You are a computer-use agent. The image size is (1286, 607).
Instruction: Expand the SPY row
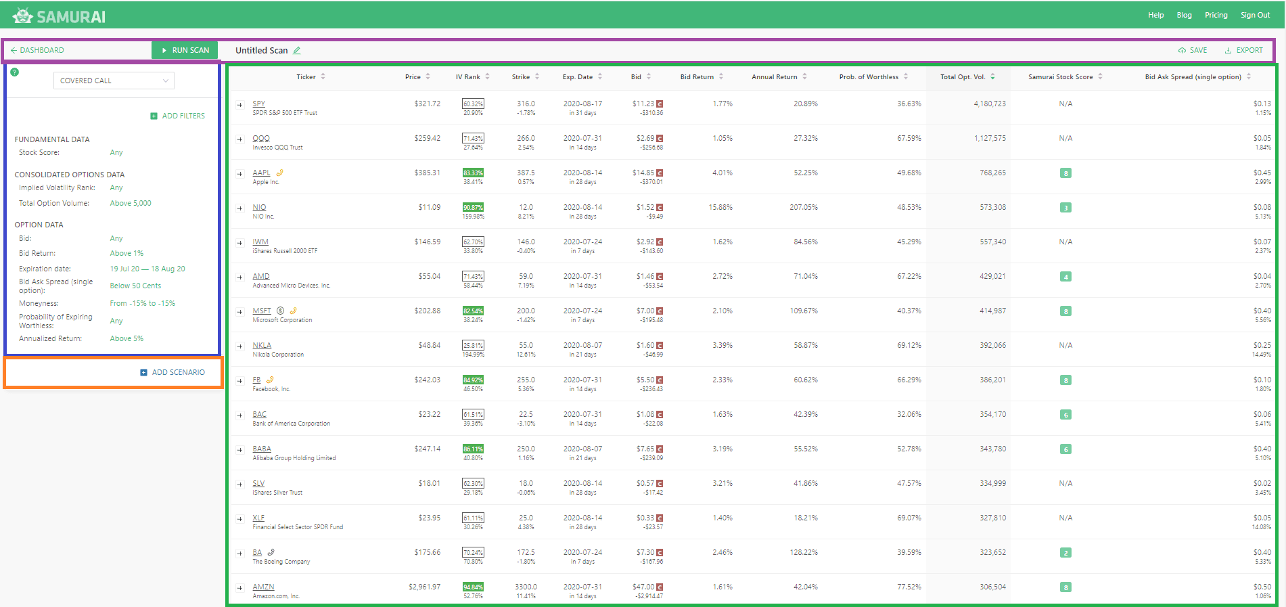click(240, 105)
